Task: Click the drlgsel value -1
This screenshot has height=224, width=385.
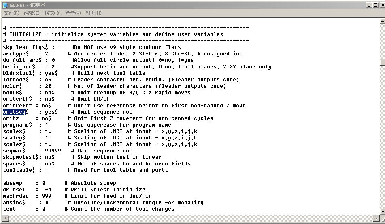Action: pyautogui.click(x=48, y=190)
